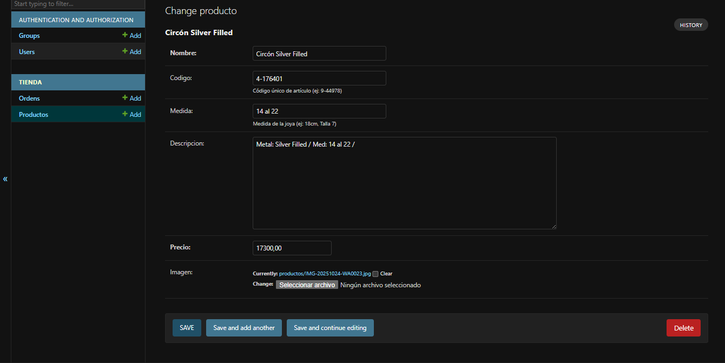The height and width of the screenshot is (363, 725).
Task: Open the Users list in the sidebar
Action: [x=27, y=52]
